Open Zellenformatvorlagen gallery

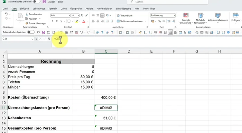coord(218,19)
